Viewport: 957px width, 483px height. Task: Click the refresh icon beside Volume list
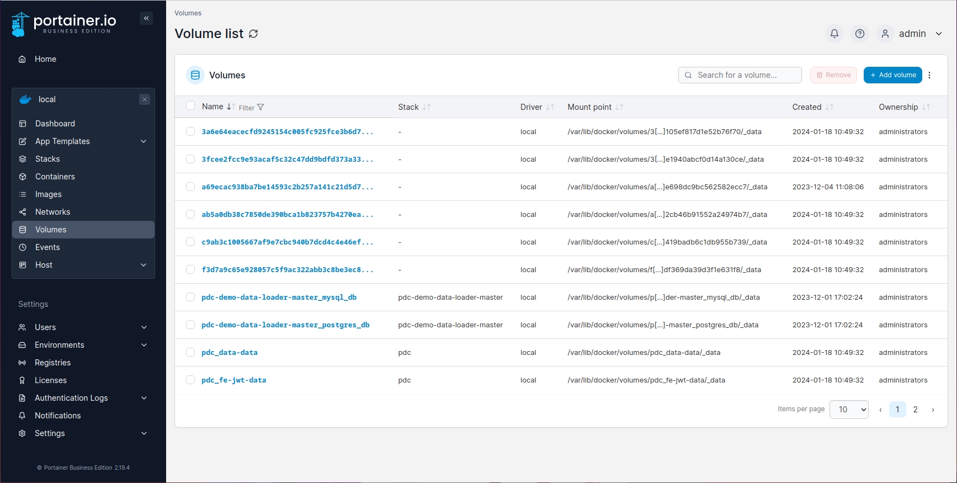click(x=253, y=34)
